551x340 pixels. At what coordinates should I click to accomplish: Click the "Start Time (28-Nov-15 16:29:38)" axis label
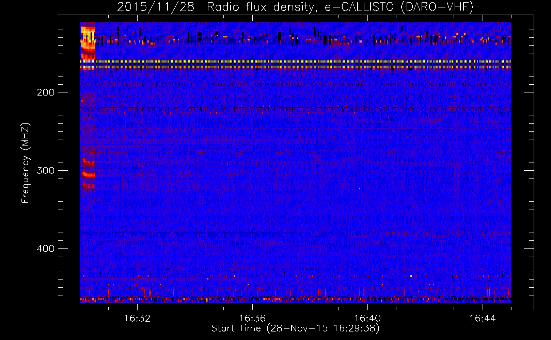[295, 328]
